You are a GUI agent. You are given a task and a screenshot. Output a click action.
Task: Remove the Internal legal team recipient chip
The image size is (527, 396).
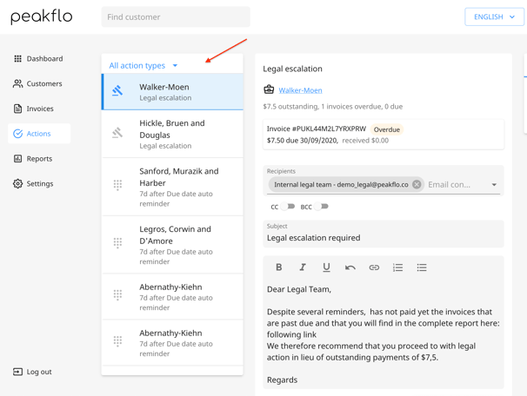point(417,185)
